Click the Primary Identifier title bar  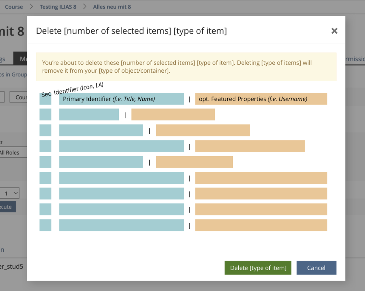121,99
